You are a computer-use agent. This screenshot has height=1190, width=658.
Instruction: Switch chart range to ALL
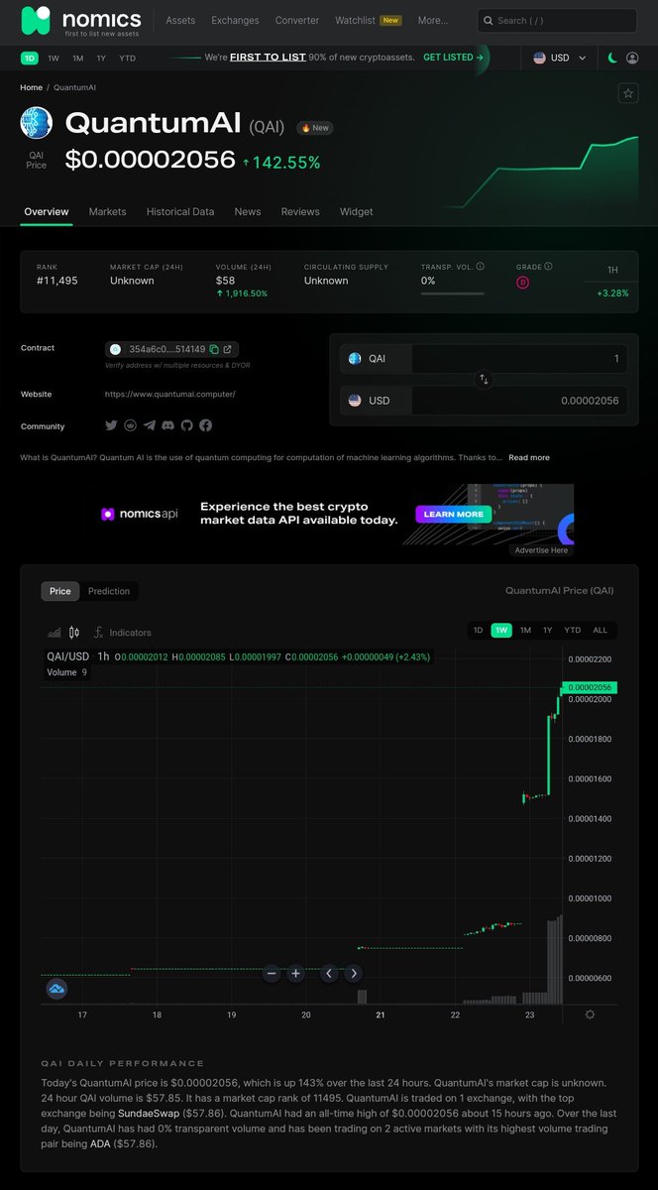601,630
